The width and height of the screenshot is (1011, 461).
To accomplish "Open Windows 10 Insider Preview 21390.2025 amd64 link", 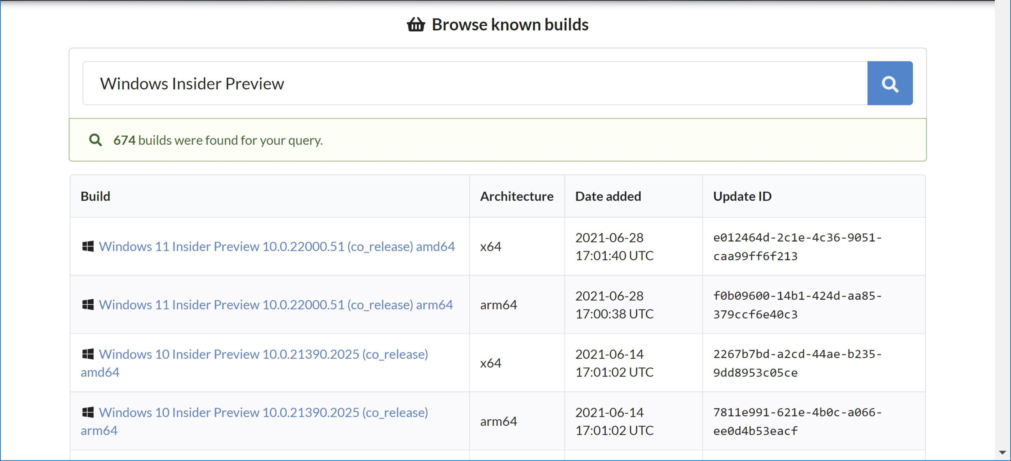I will [x=263, y=354].
